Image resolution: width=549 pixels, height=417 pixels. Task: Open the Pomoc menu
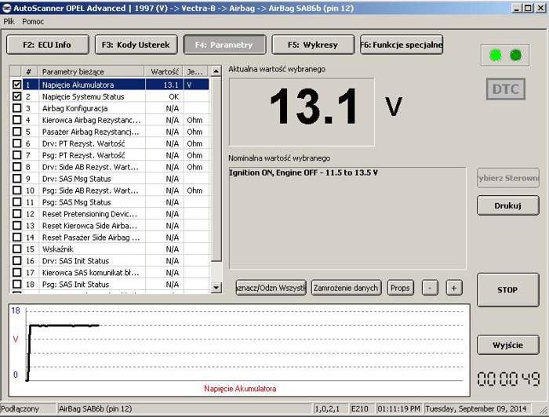[x=33, y=21]
